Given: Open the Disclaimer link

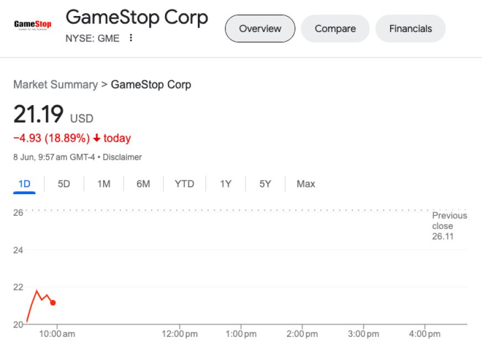Looking at the screenshot, I should click(122, 157).
